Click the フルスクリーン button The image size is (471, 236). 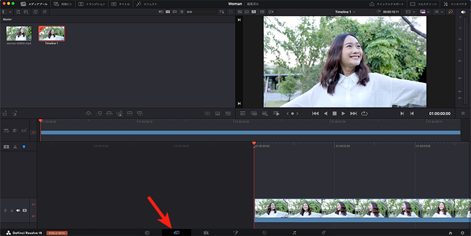[423, 4]
